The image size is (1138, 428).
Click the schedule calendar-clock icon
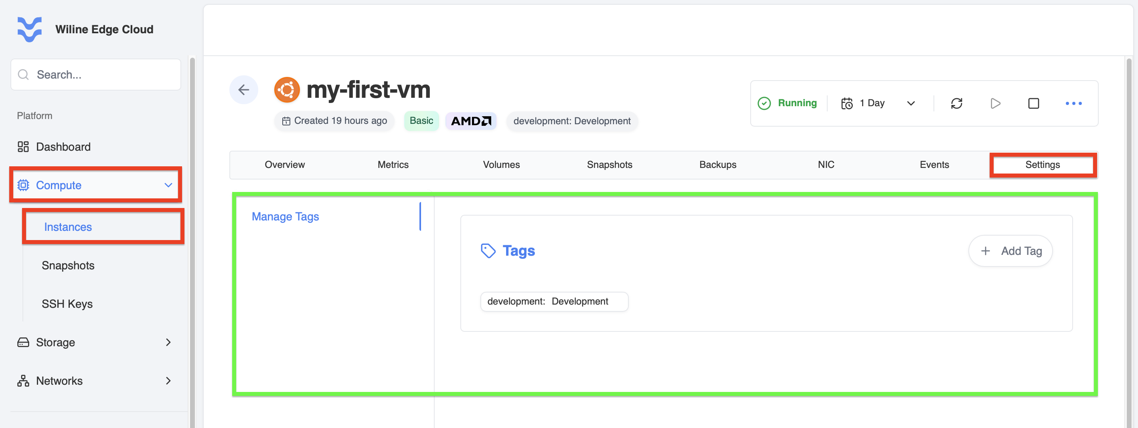coord(846,103)
